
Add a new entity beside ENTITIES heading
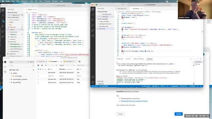(33, 70)
